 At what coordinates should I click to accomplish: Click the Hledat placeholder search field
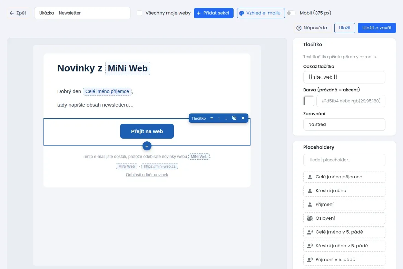[344, 160]
